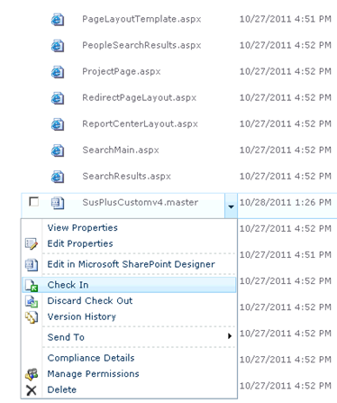Click the Delete X icon

32,390
